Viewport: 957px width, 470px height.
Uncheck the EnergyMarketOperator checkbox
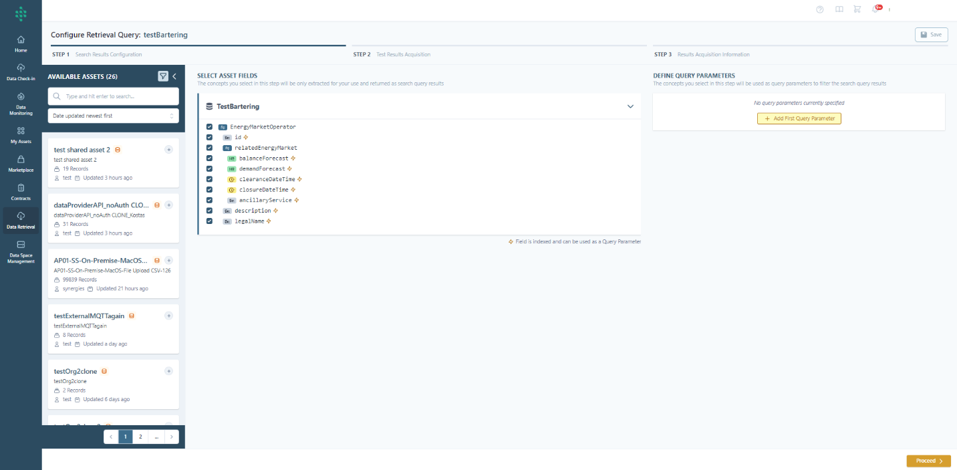[209, 127]
